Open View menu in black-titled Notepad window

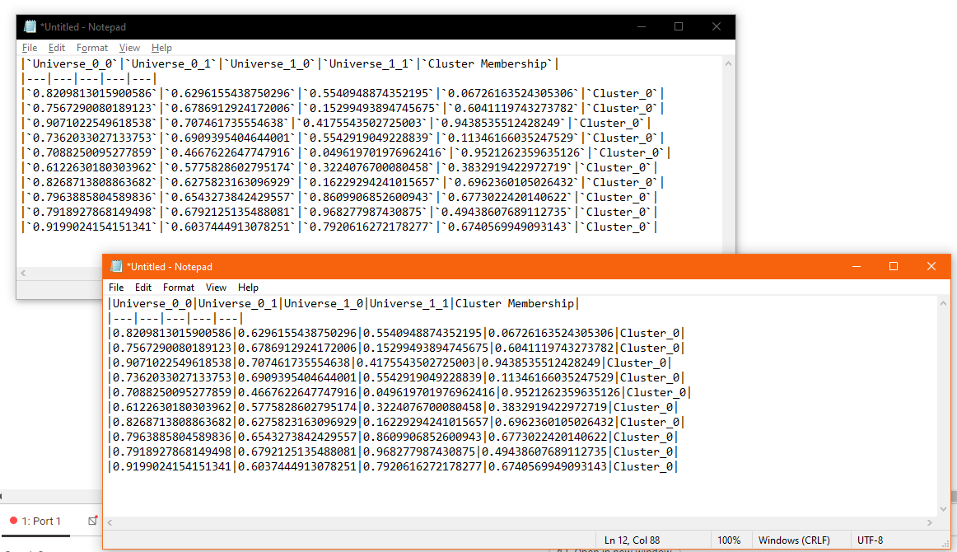(x=129, y=48)
